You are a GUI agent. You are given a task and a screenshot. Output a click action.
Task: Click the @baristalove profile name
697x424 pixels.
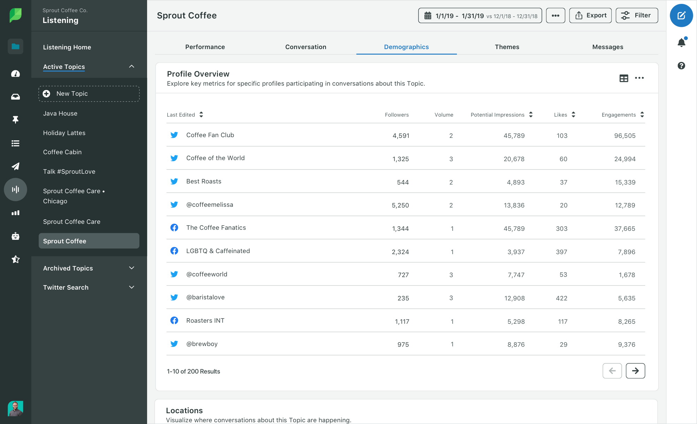coord(205,297)
